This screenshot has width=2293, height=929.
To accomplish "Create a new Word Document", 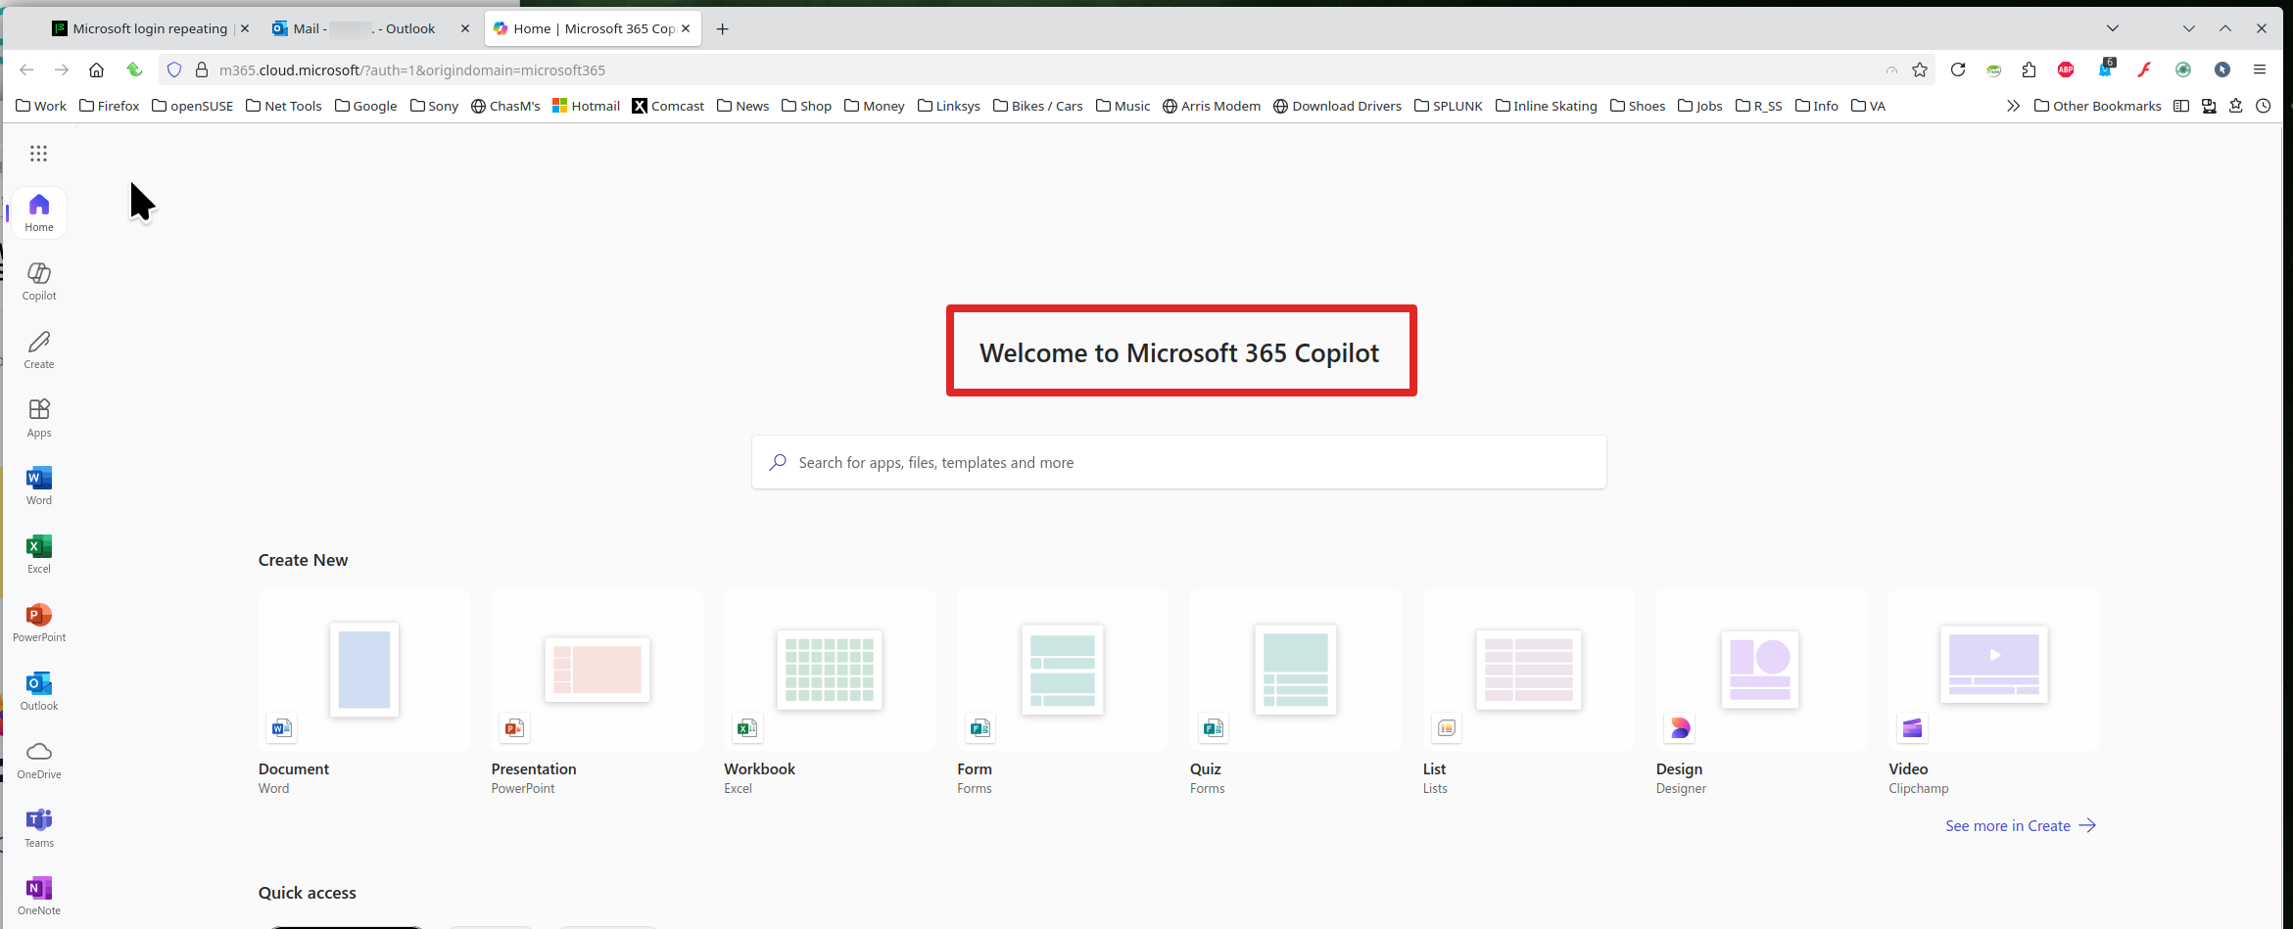I will point(363,693).
